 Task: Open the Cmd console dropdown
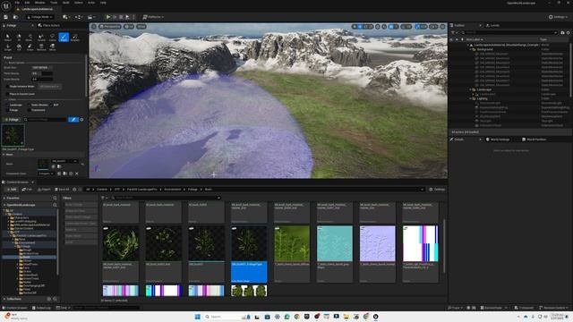click(x=63, y=308)
